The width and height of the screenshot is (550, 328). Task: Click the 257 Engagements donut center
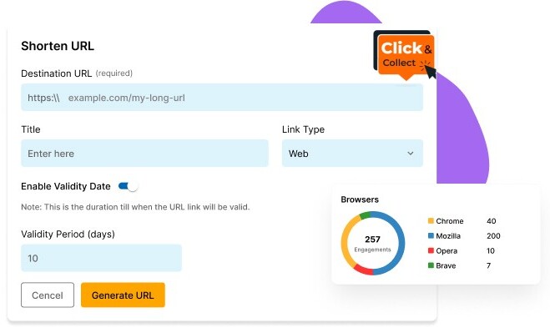point(372,244)
